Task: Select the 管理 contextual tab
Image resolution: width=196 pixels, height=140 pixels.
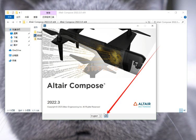Action: [48, 13]
